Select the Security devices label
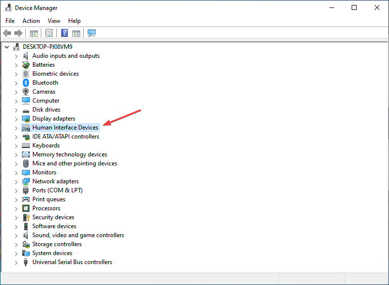The width and height of the screenshot is (389, 285). tap(53, 217)
